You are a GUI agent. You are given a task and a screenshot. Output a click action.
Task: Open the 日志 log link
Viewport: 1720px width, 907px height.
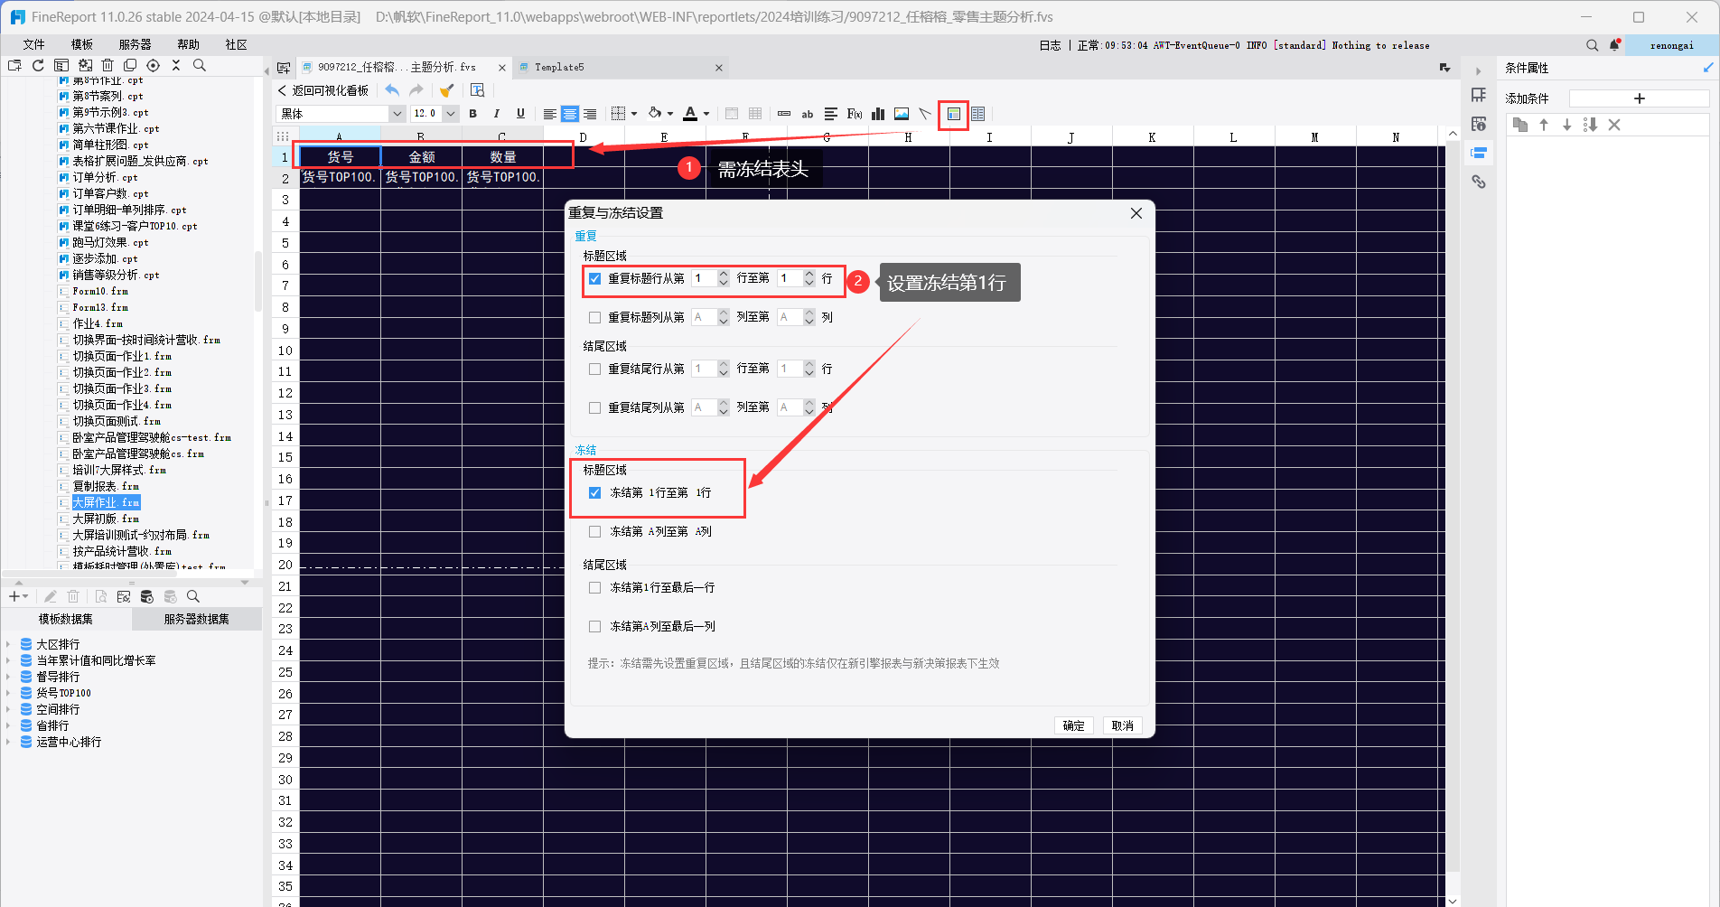[1050, 45]
